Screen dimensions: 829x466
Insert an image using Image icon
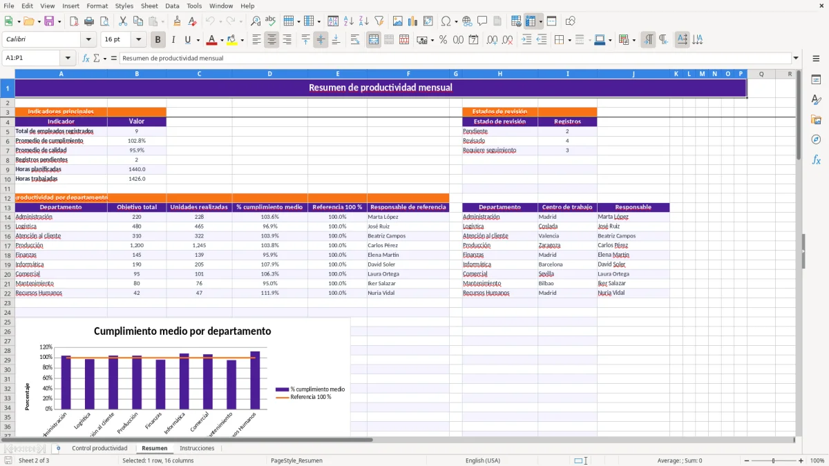coord(398,21)
